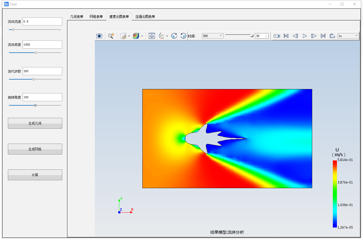Click the 流体流速 input field

click(x=42, y=21)
